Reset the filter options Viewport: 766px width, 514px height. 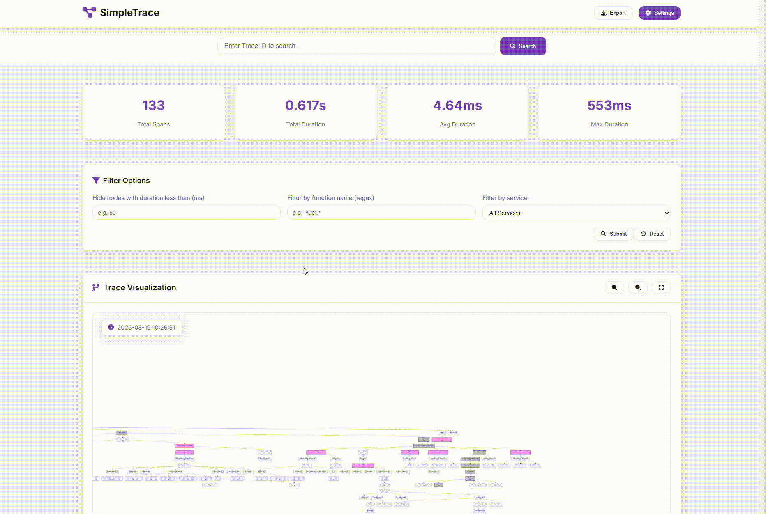[x=652, y=234]
